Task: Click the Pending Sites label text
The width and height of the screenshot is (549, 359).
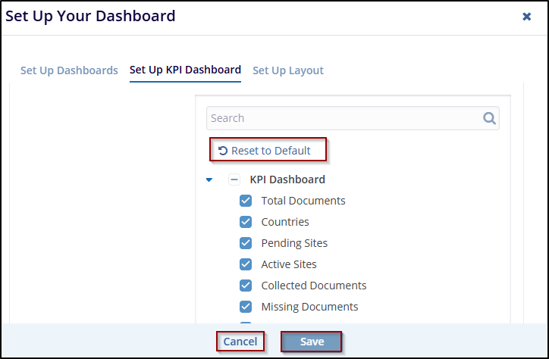Action: click(294, 243)
